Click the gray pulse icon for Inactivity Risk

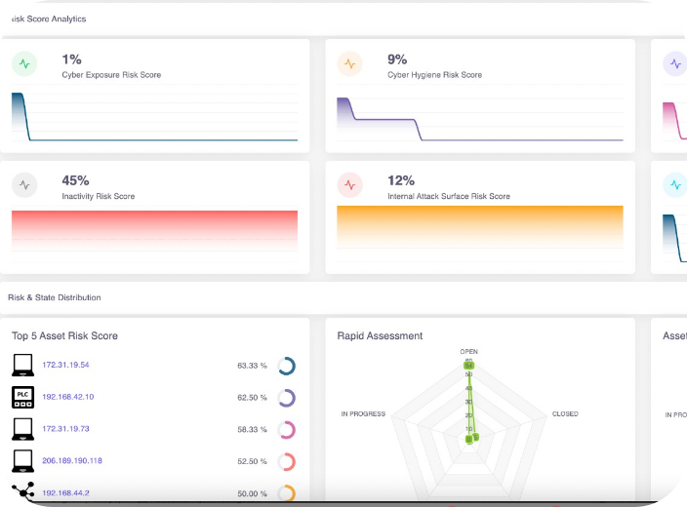click(x=24, y=185)
